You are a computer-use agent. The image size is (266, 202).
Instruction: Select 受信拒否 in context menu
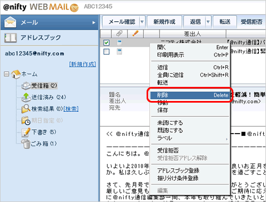[x=191, y=150]
